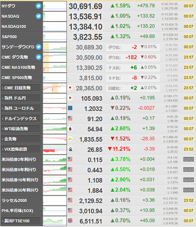Click the oil drop icon in WTI原油先物 row
The image size is (196, 227).
70,128
